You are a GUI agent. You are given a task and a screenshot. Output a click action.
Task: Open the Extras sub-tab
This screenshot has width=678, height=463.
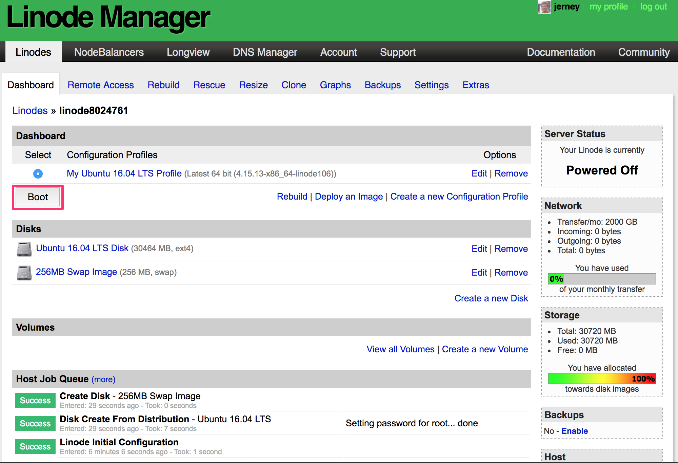[x=476, y=85]
